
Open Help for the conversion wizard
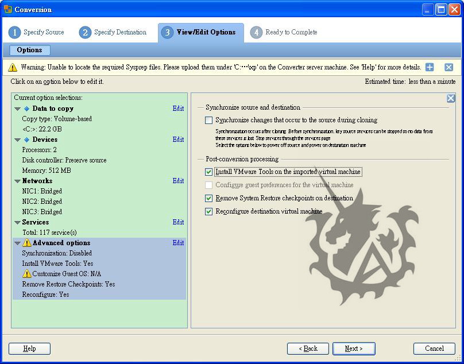pyautogui.click(x=30, y=348)
